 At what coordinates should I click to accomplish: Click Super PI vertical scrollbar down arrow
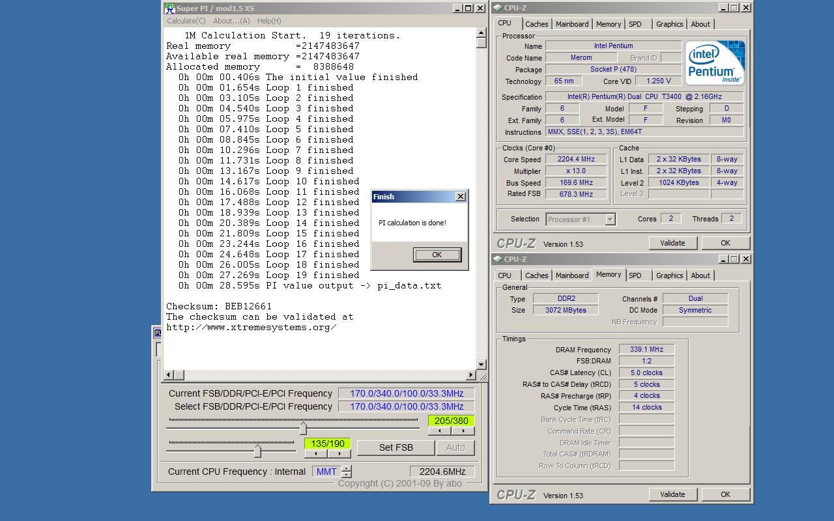click(482, 365)
